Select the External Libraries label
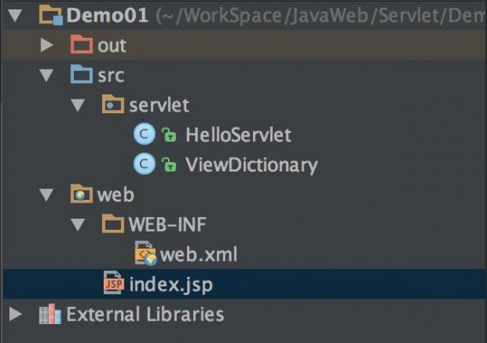This screenshot has height=343, width=487. click(145, 314)
